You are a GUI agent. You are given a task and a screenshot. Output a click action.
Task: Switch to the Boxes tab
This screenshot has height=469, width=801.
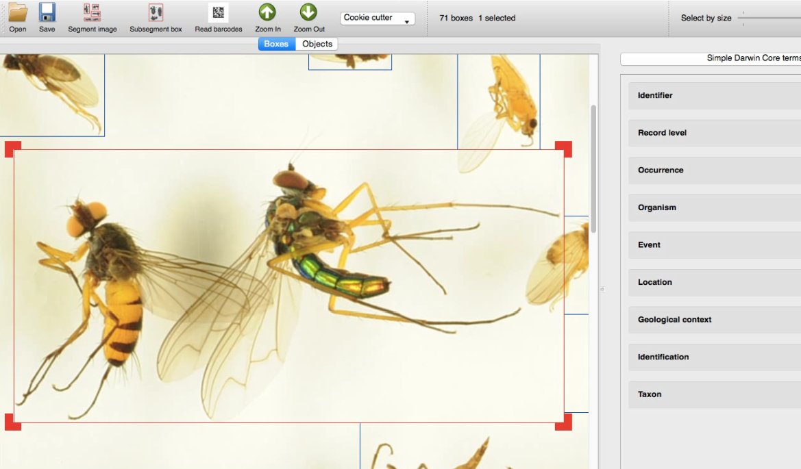coord(276,44)
